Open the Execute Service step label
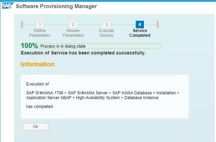This screenshot has height=142, width=216. (106, 33)
